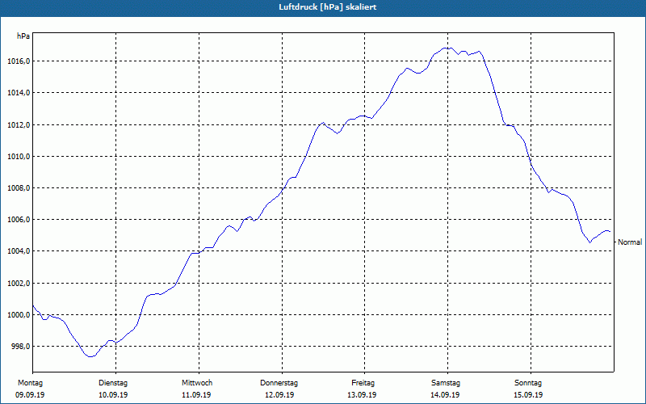The image size is (646, 404).
Task: Click the date 13.09.19
Action: point(362,395)
